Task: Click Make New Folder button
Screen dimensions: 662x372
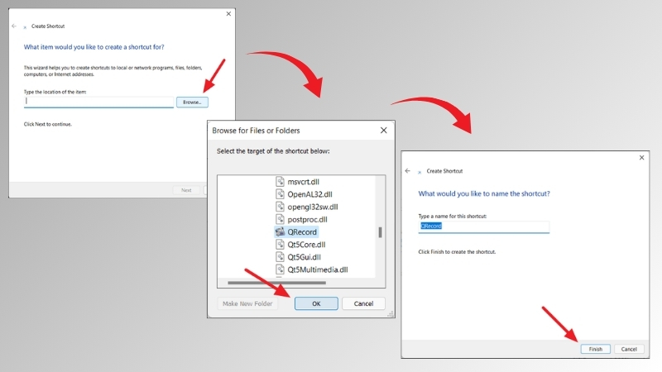Action: click(247, 303)
